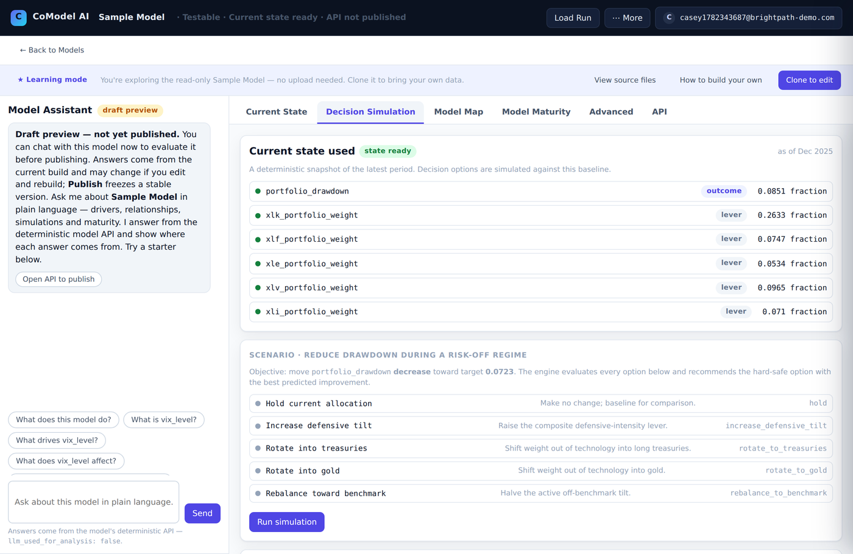
Task: Click the draft preview badge
Action: [130, 110]
